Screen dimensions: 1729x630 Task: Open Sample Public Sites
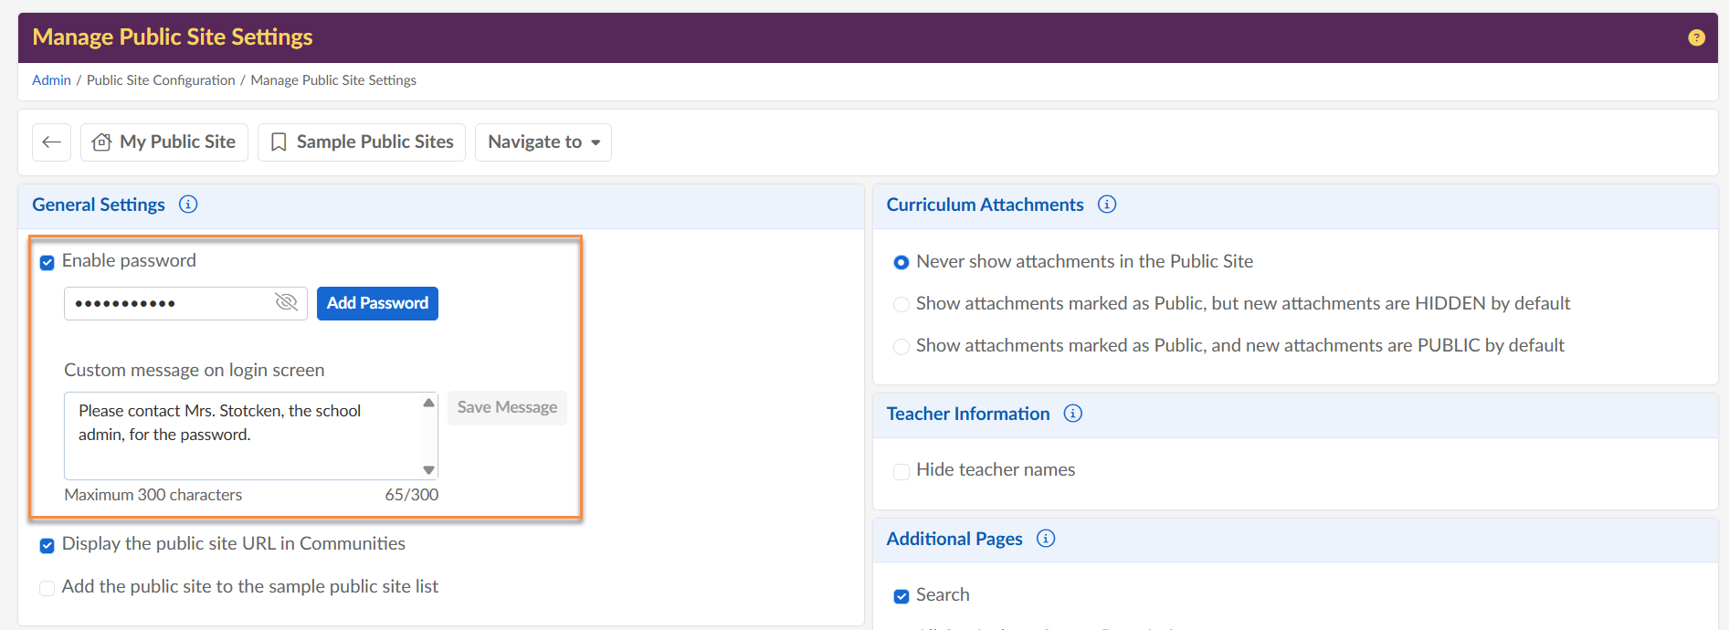tap(362, 142)
